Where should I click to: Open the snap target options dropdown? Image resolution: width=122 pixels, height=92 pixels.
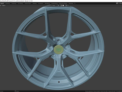(x=64, y=6)
